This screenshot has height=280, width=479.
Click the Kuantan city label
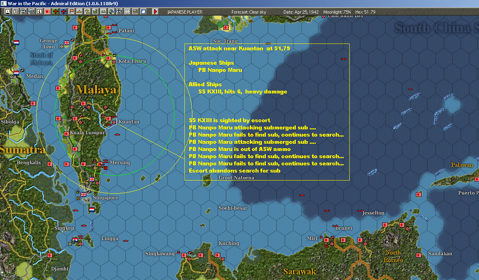tap(129, 122)
